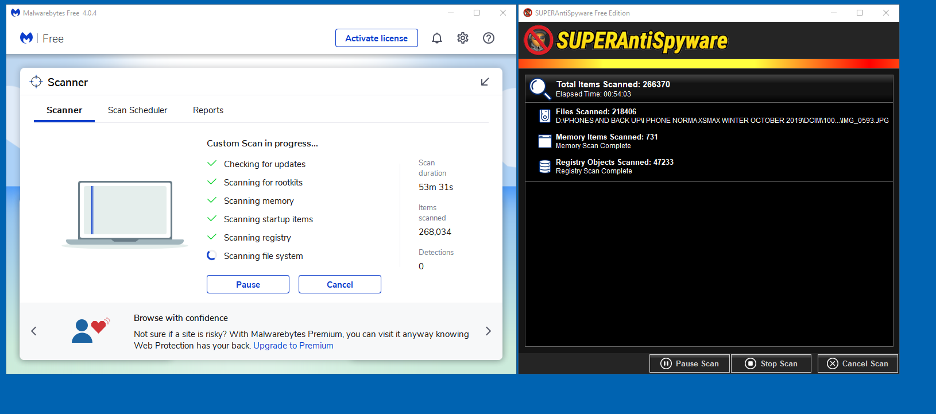
Task: Maximize the SUPERAntiSpyware Free Edition window
Action: pos(860,13)
